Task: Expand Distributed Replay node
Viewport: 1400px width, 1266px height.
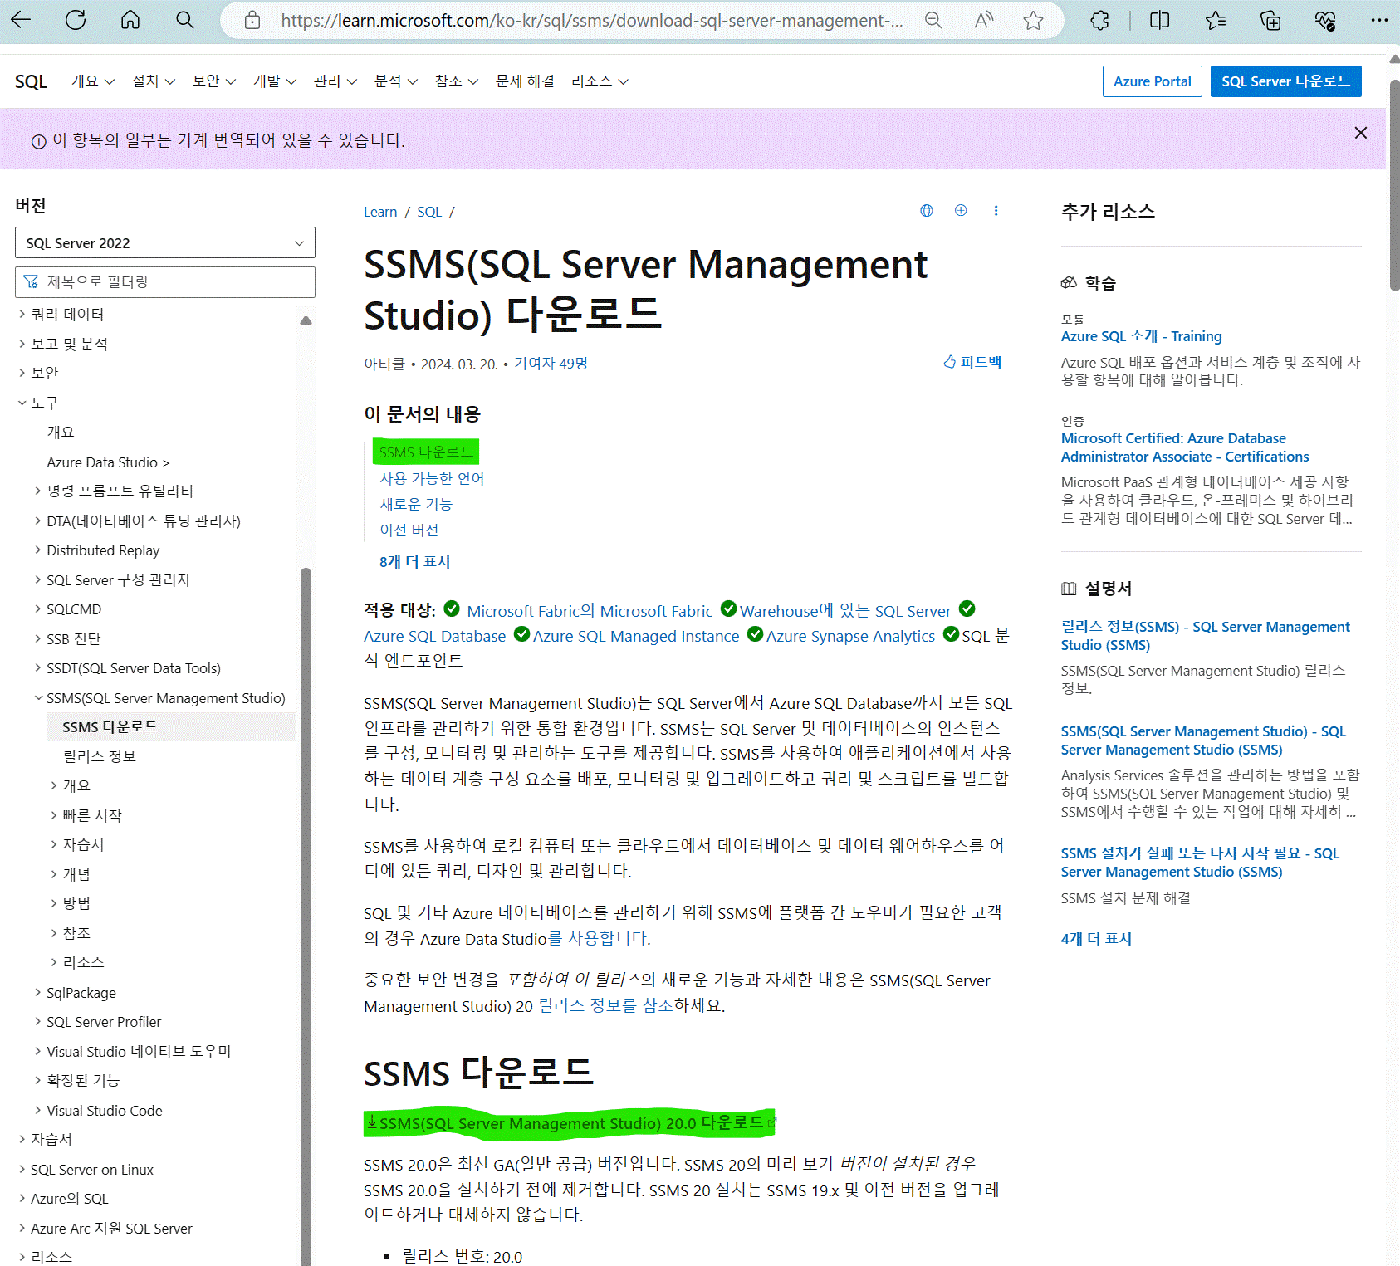Action: (x=38, y=550)
